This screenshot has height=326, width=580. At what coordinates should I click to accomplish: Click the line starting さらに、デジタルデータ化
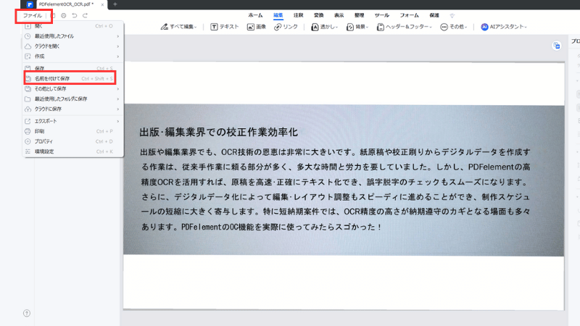click(x=336, y=196)
